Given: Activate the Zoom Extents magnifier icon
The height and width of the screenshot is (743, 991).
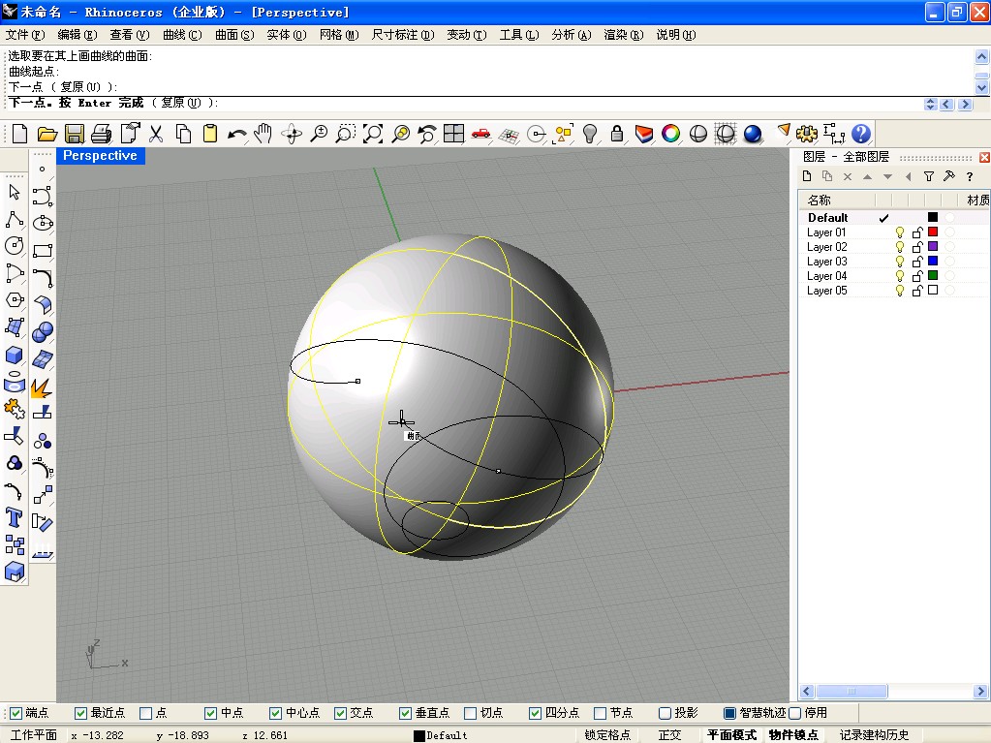Looking at the screenshot, I should [373, 134].
